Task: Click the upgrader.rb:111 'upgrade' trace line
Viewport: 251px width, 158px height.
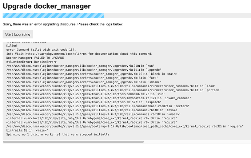Action: pos(84,70)
